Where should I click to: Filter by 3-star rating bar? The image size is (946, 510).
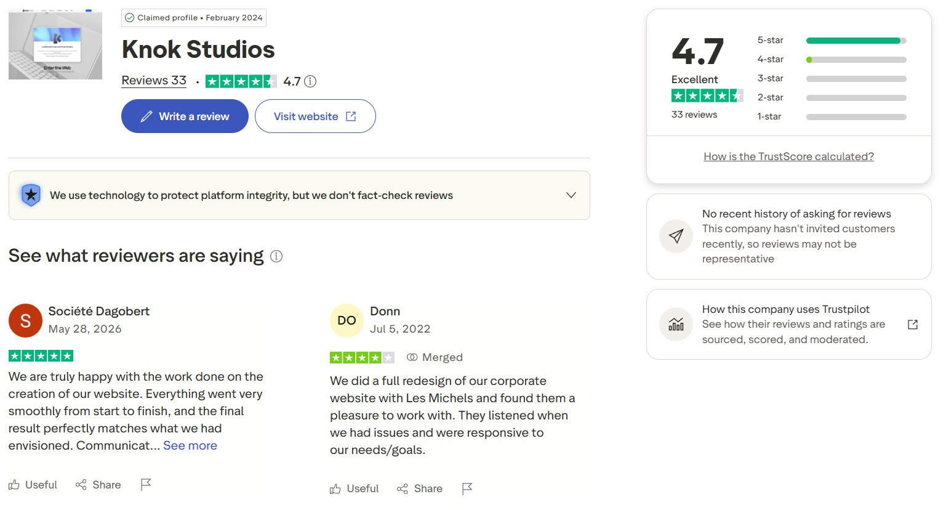coord(856,79)
